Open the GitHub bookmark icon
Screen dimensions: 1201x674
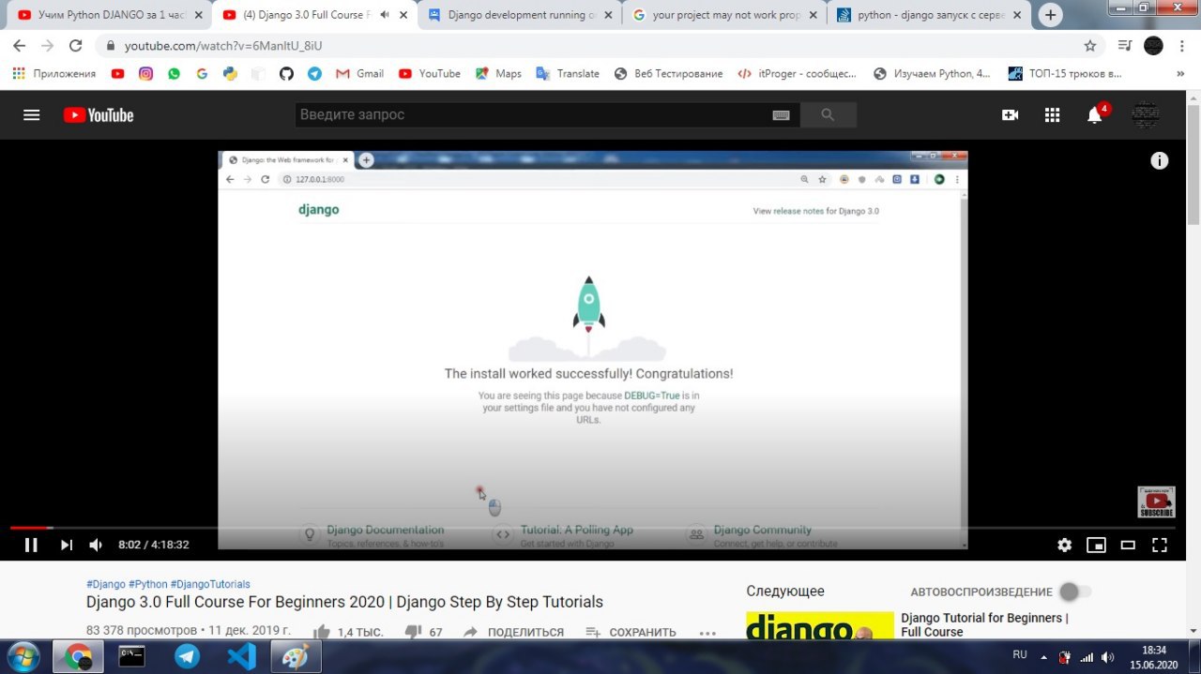click(286, 73)
